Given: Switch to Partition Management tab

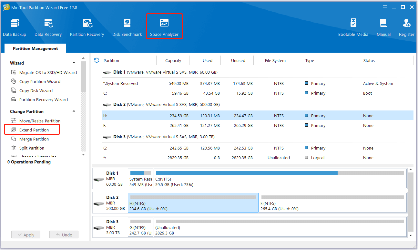Looking at the screenshot, I should coord(35,48).
